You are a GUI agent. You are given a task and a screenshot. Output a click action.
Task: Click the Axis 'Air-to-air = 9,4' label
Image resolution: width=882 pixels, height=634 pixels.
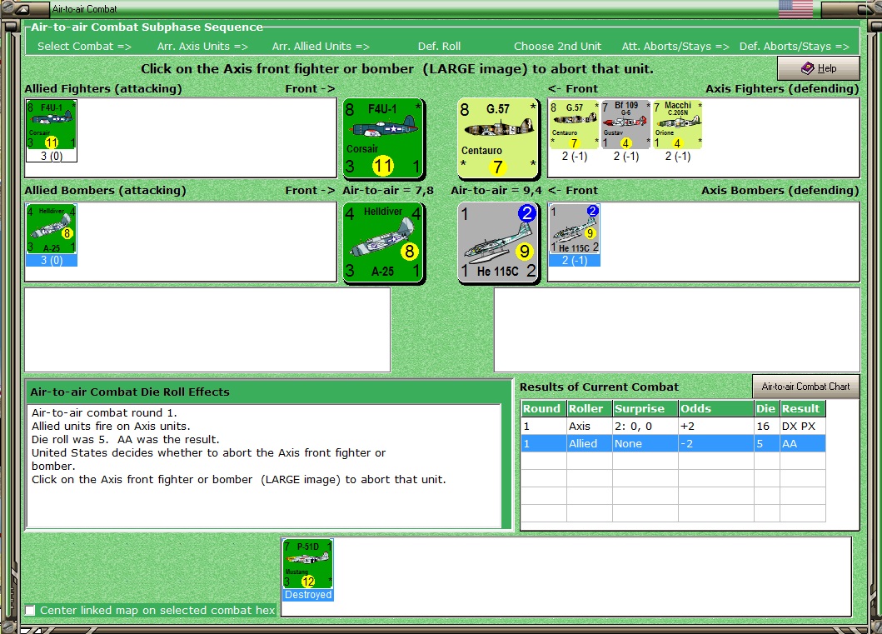coord(496,191)
